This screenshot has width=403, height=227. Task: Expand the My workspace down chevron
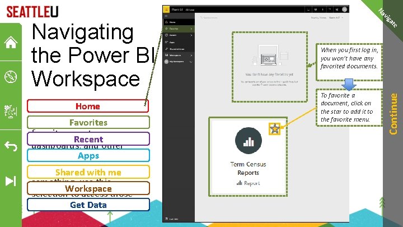pos(191,62)
